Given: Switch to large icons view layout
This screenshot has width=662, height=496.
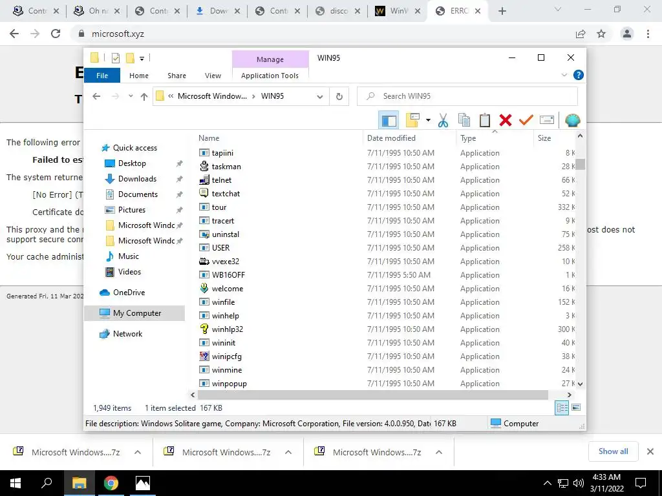Looking at the screenshot, I should click(x=576, y=408).
